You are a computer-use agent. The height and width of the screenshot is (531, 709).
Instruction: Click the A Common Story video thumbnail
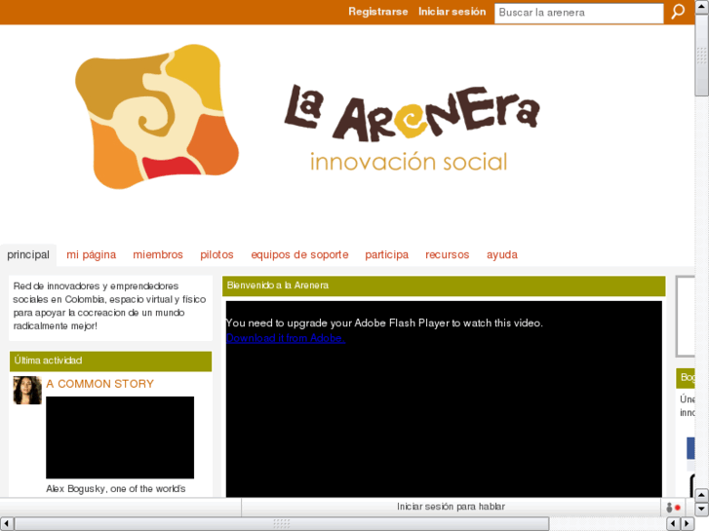point(120,437)
